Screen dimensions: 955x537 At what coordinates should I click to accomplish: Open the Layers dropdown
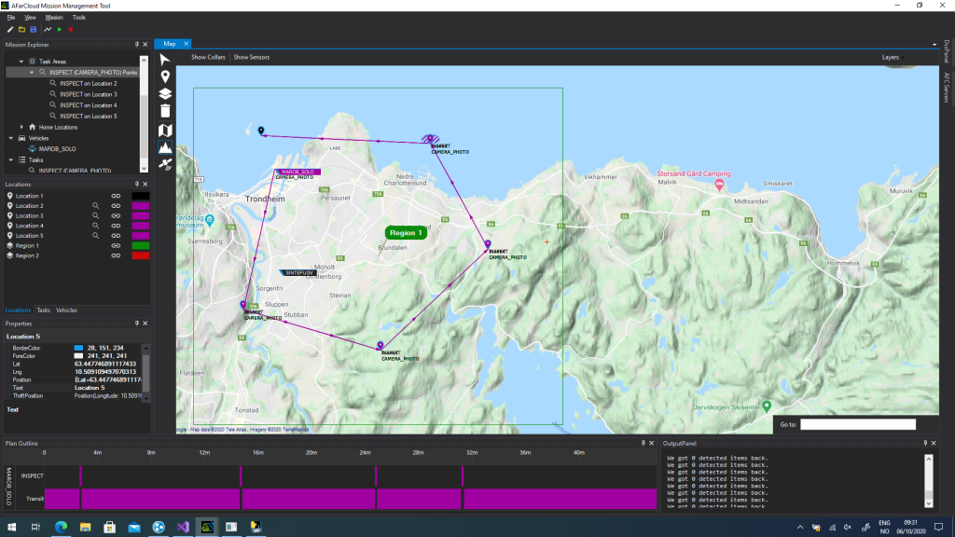(x=892, y=58)
